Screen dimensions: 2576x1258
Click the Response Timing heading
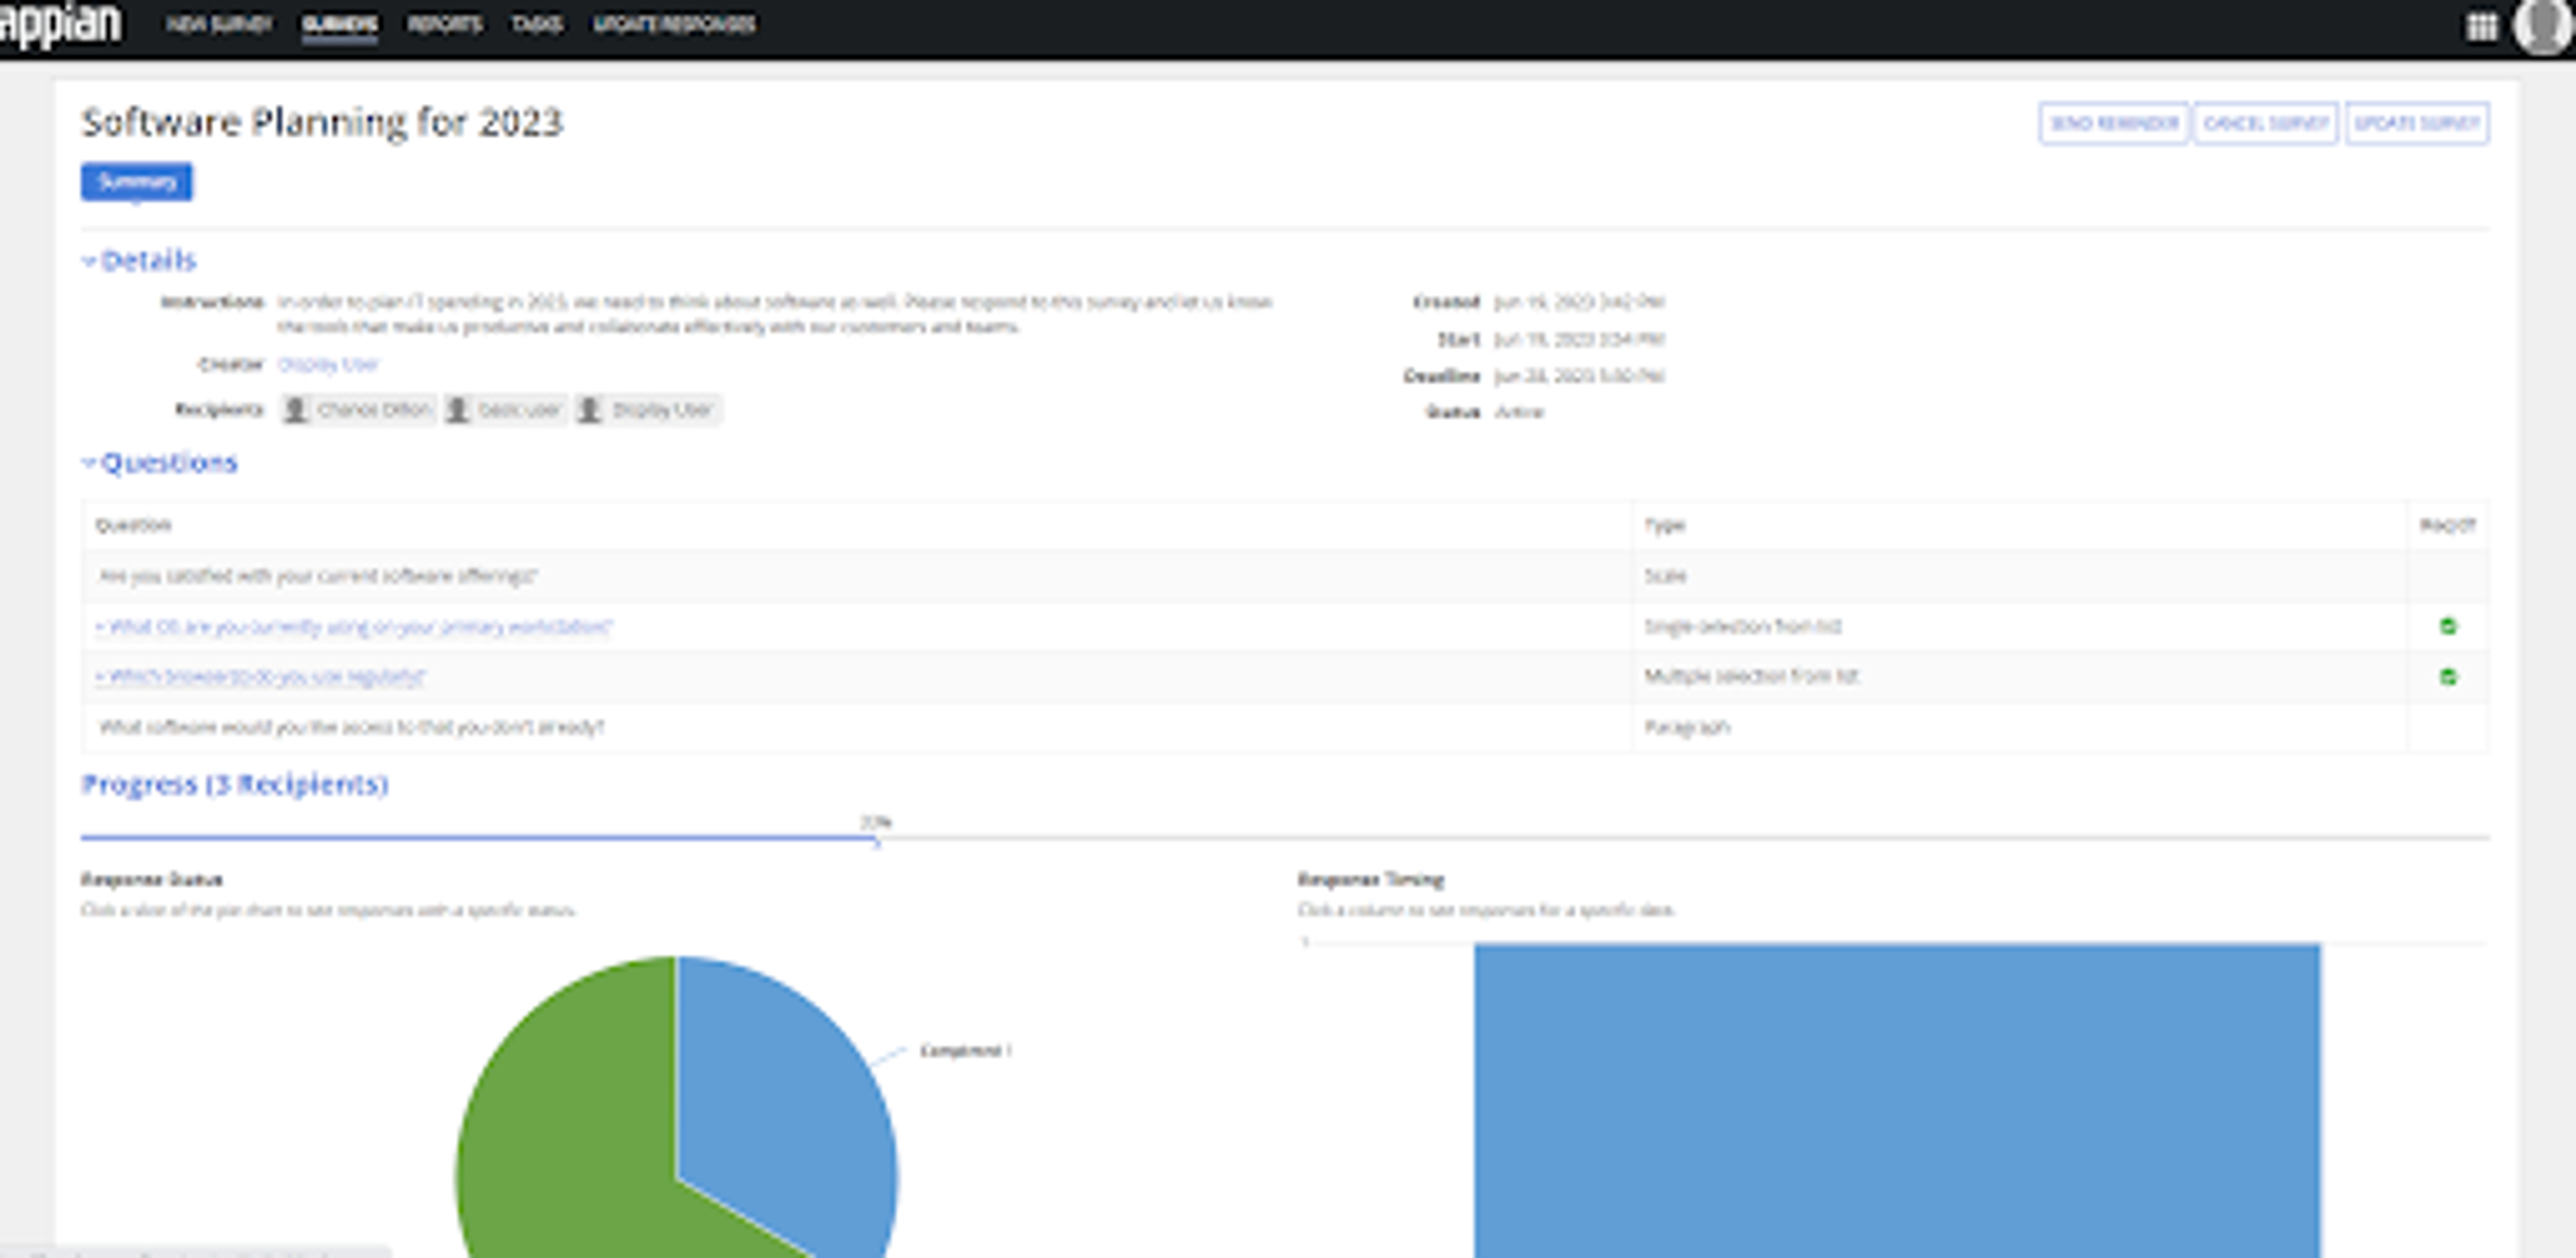(1371, 880)
